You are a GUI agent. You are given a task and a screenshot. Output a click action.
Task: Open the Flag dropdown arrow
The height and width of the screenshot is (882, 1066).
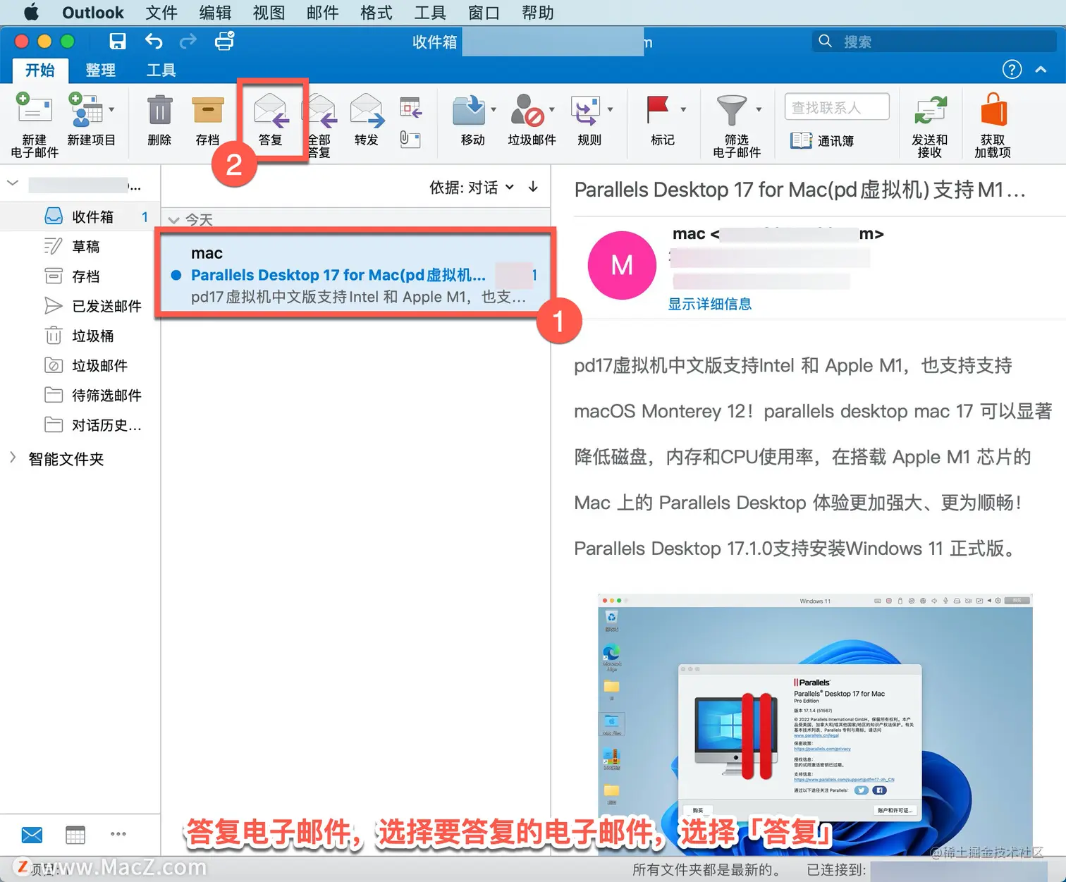[x=683, y=109]
